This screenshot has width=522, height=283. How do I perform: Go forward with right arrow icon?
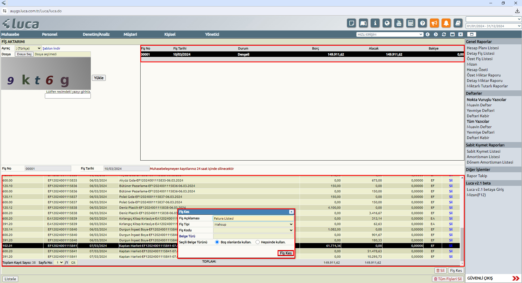click(436, 34)
